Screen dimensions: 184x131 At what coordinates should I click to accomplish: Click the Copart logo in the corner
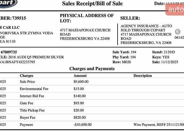pyautogui.click(x=8, y=3)
